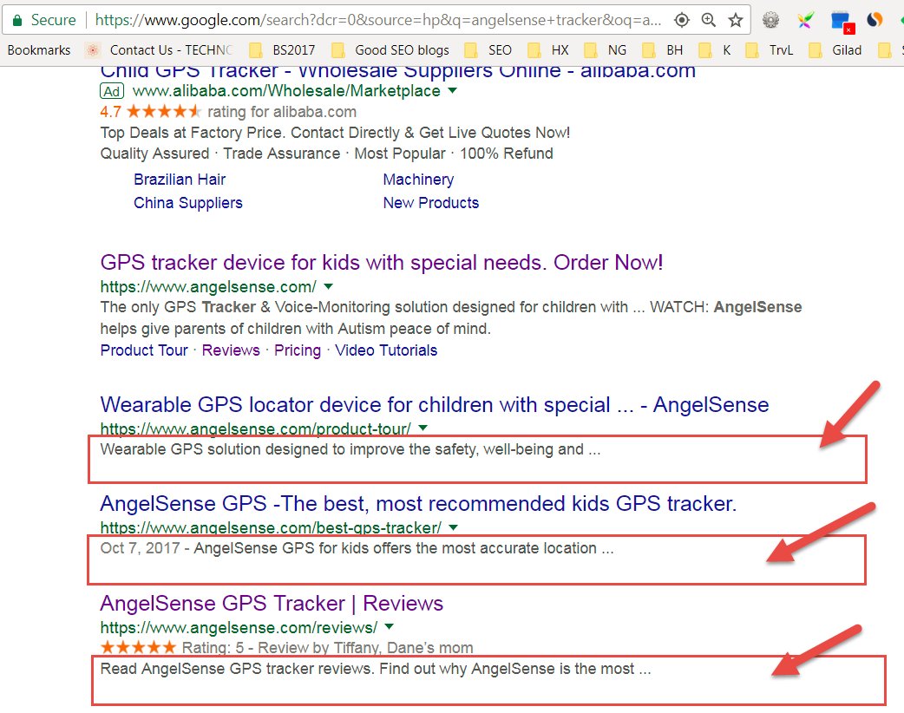Open the HX bookmarks folder

(x=548, y=50)
